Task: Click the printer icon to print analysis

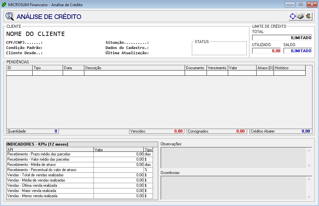Action: (x=300, y=16)
